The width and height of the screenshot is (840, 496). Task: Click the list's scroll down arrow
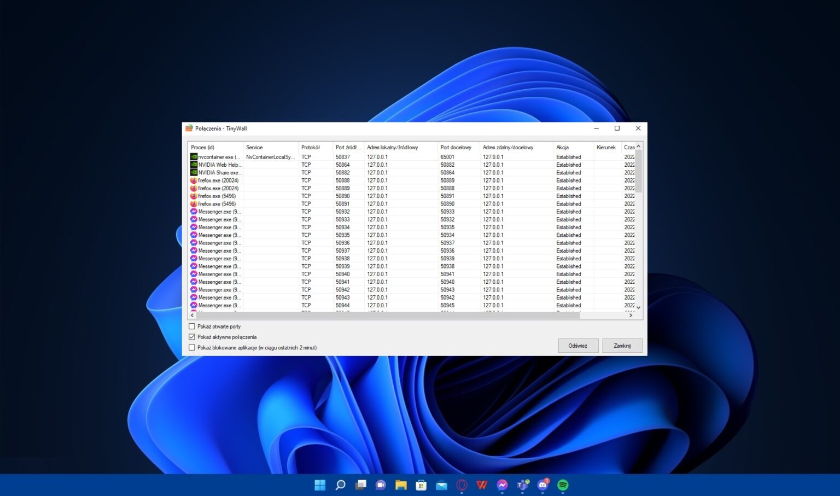[638, 307]
